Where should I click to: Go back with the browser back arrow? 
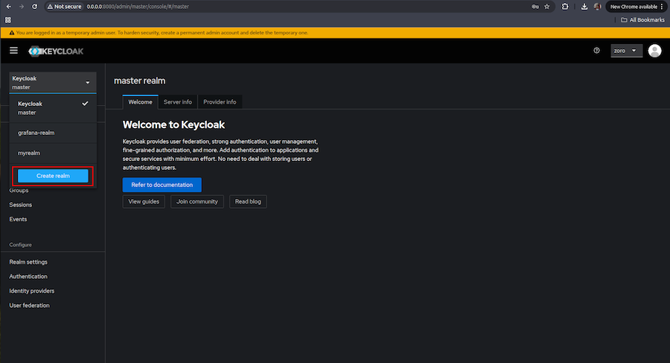8,7
